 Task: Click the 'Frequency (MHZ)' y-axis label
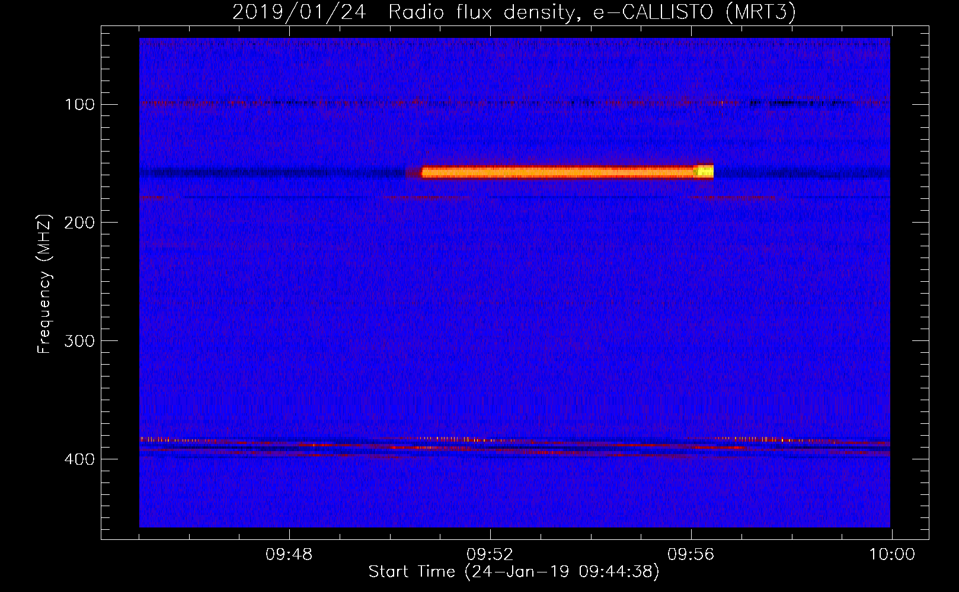click(x=44, y=284)
